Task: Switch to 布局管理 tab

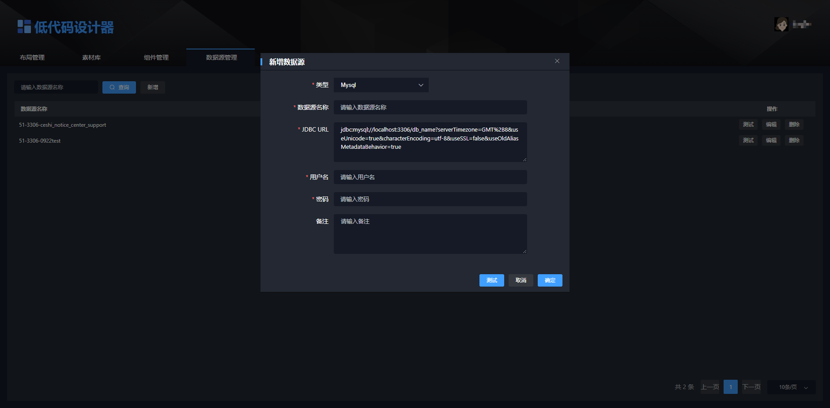Action: (x=32, y=57)
